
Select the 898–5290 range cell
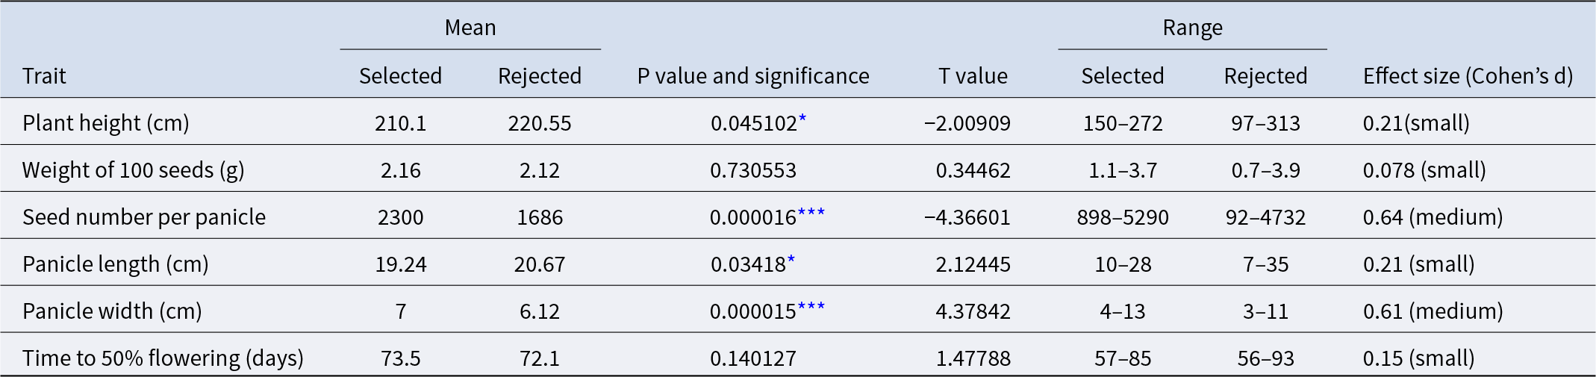pyautogui.click(x=1122, y=216)
